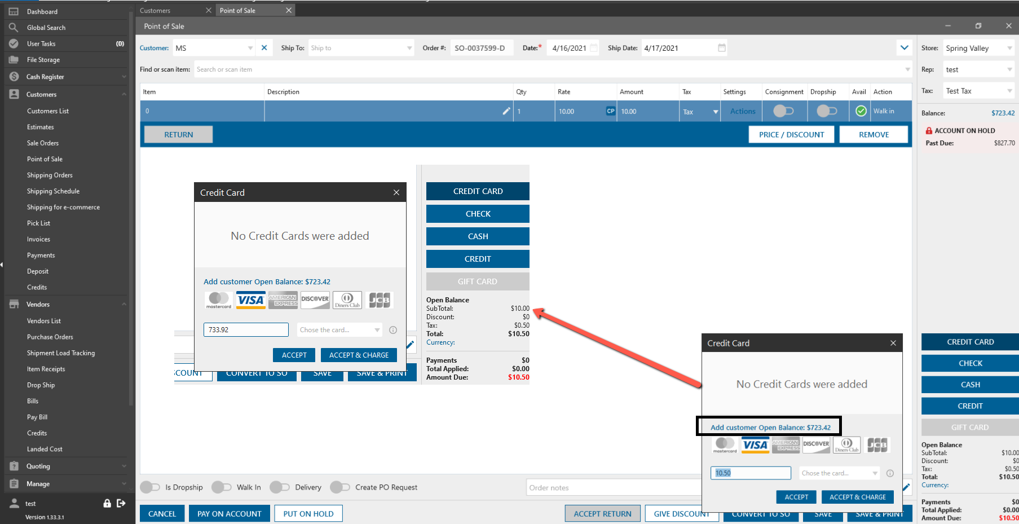Open Invoices in the sidebar
The image size is (1019, 524).
pos(38,239)
